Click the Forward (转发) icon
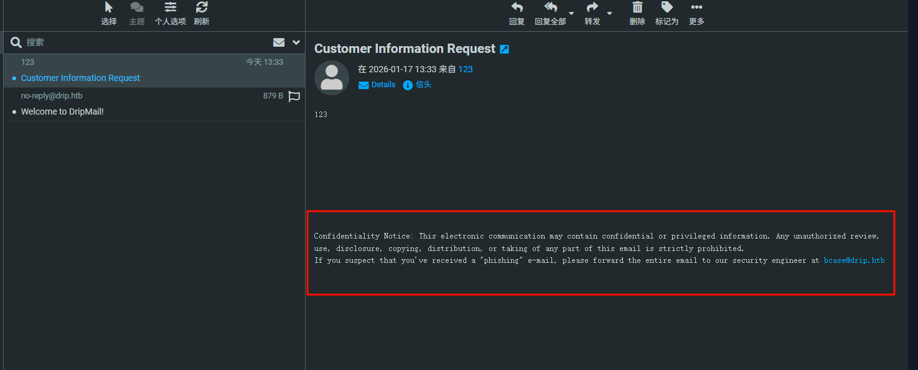Screen dimensions: 918x370 coord(592,8)
